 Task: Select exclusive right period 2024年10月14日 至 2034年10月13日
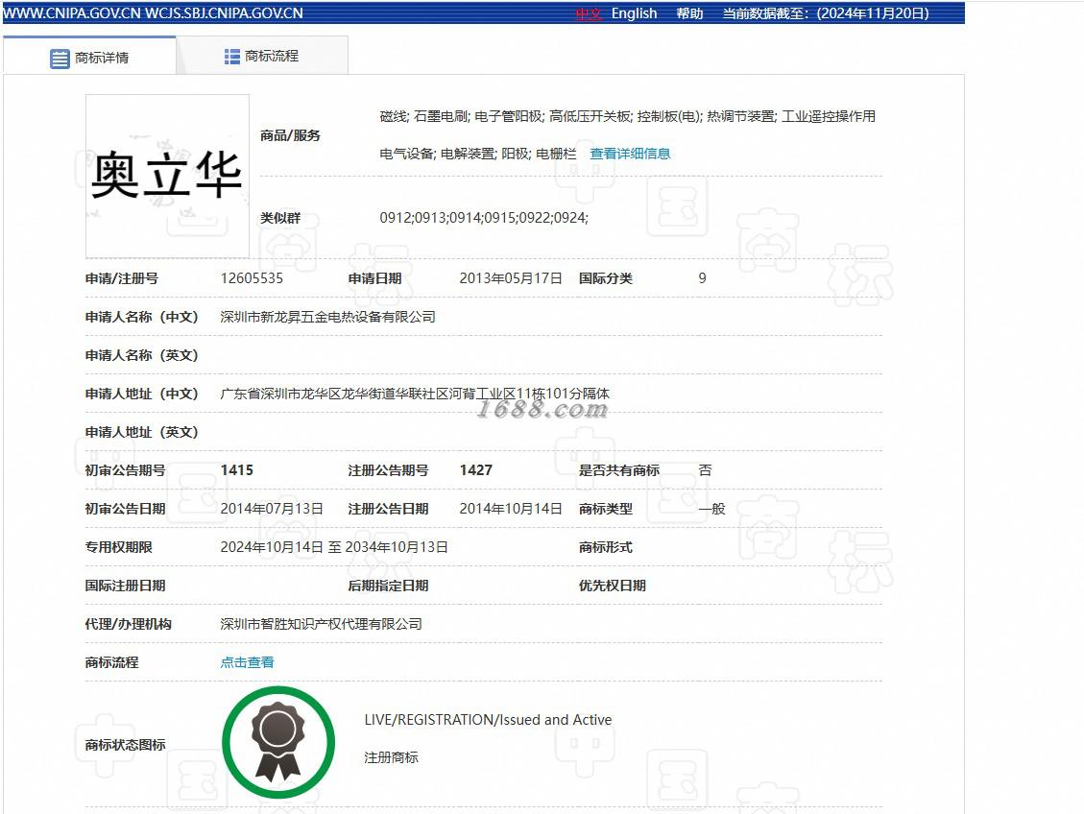point(334,546)
